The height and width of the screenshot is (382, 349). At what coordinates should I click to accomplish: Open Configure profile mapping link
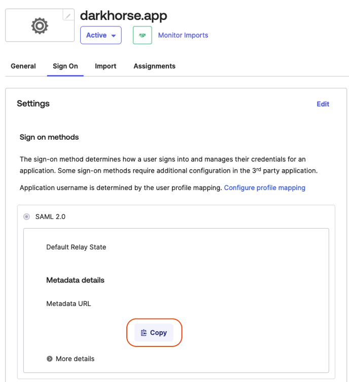pyautogui.click(x=264, y=187)
